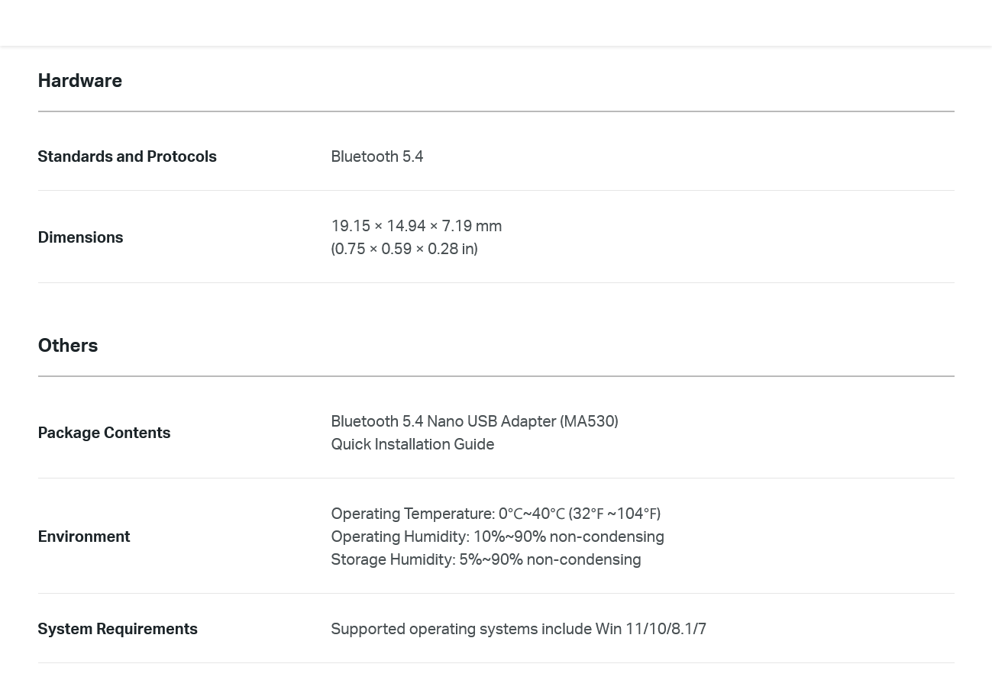Click the 19.15 × 14.94 × 7.19 mm text
992x696 pixels.
(416, 226)
